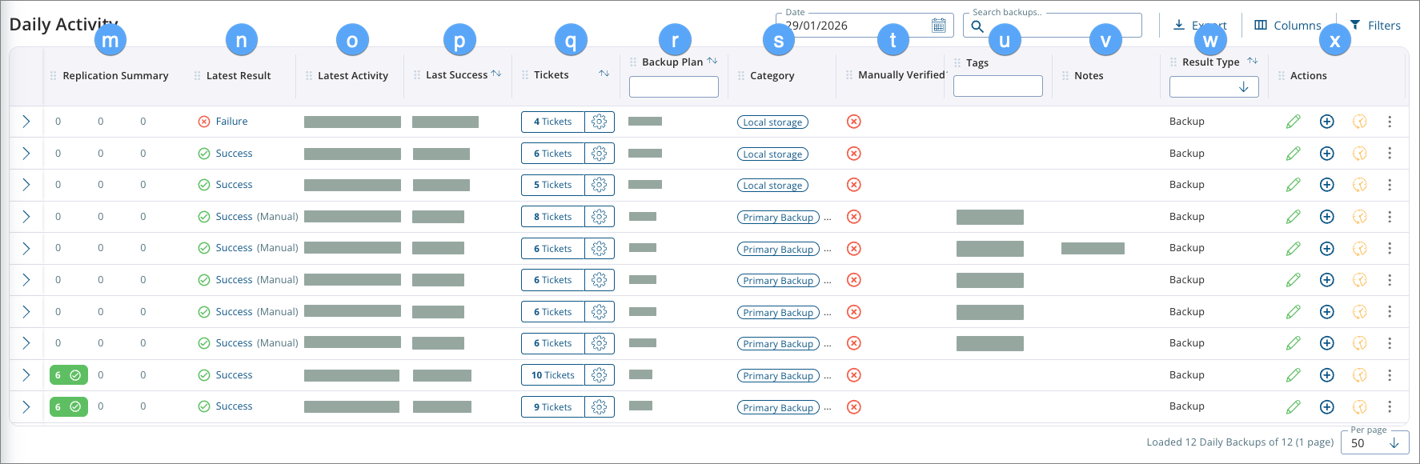Click the Last Success sort arrows
Screen dimensions: 1420x464
point(496,74)
